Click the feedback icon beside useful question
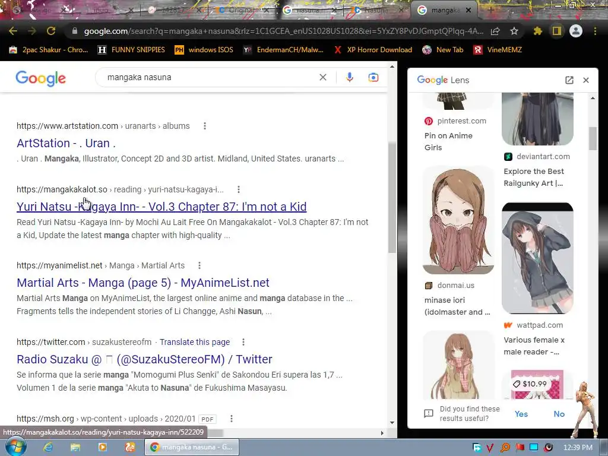This screenshot has width=608, height=456. coord(429,413)
